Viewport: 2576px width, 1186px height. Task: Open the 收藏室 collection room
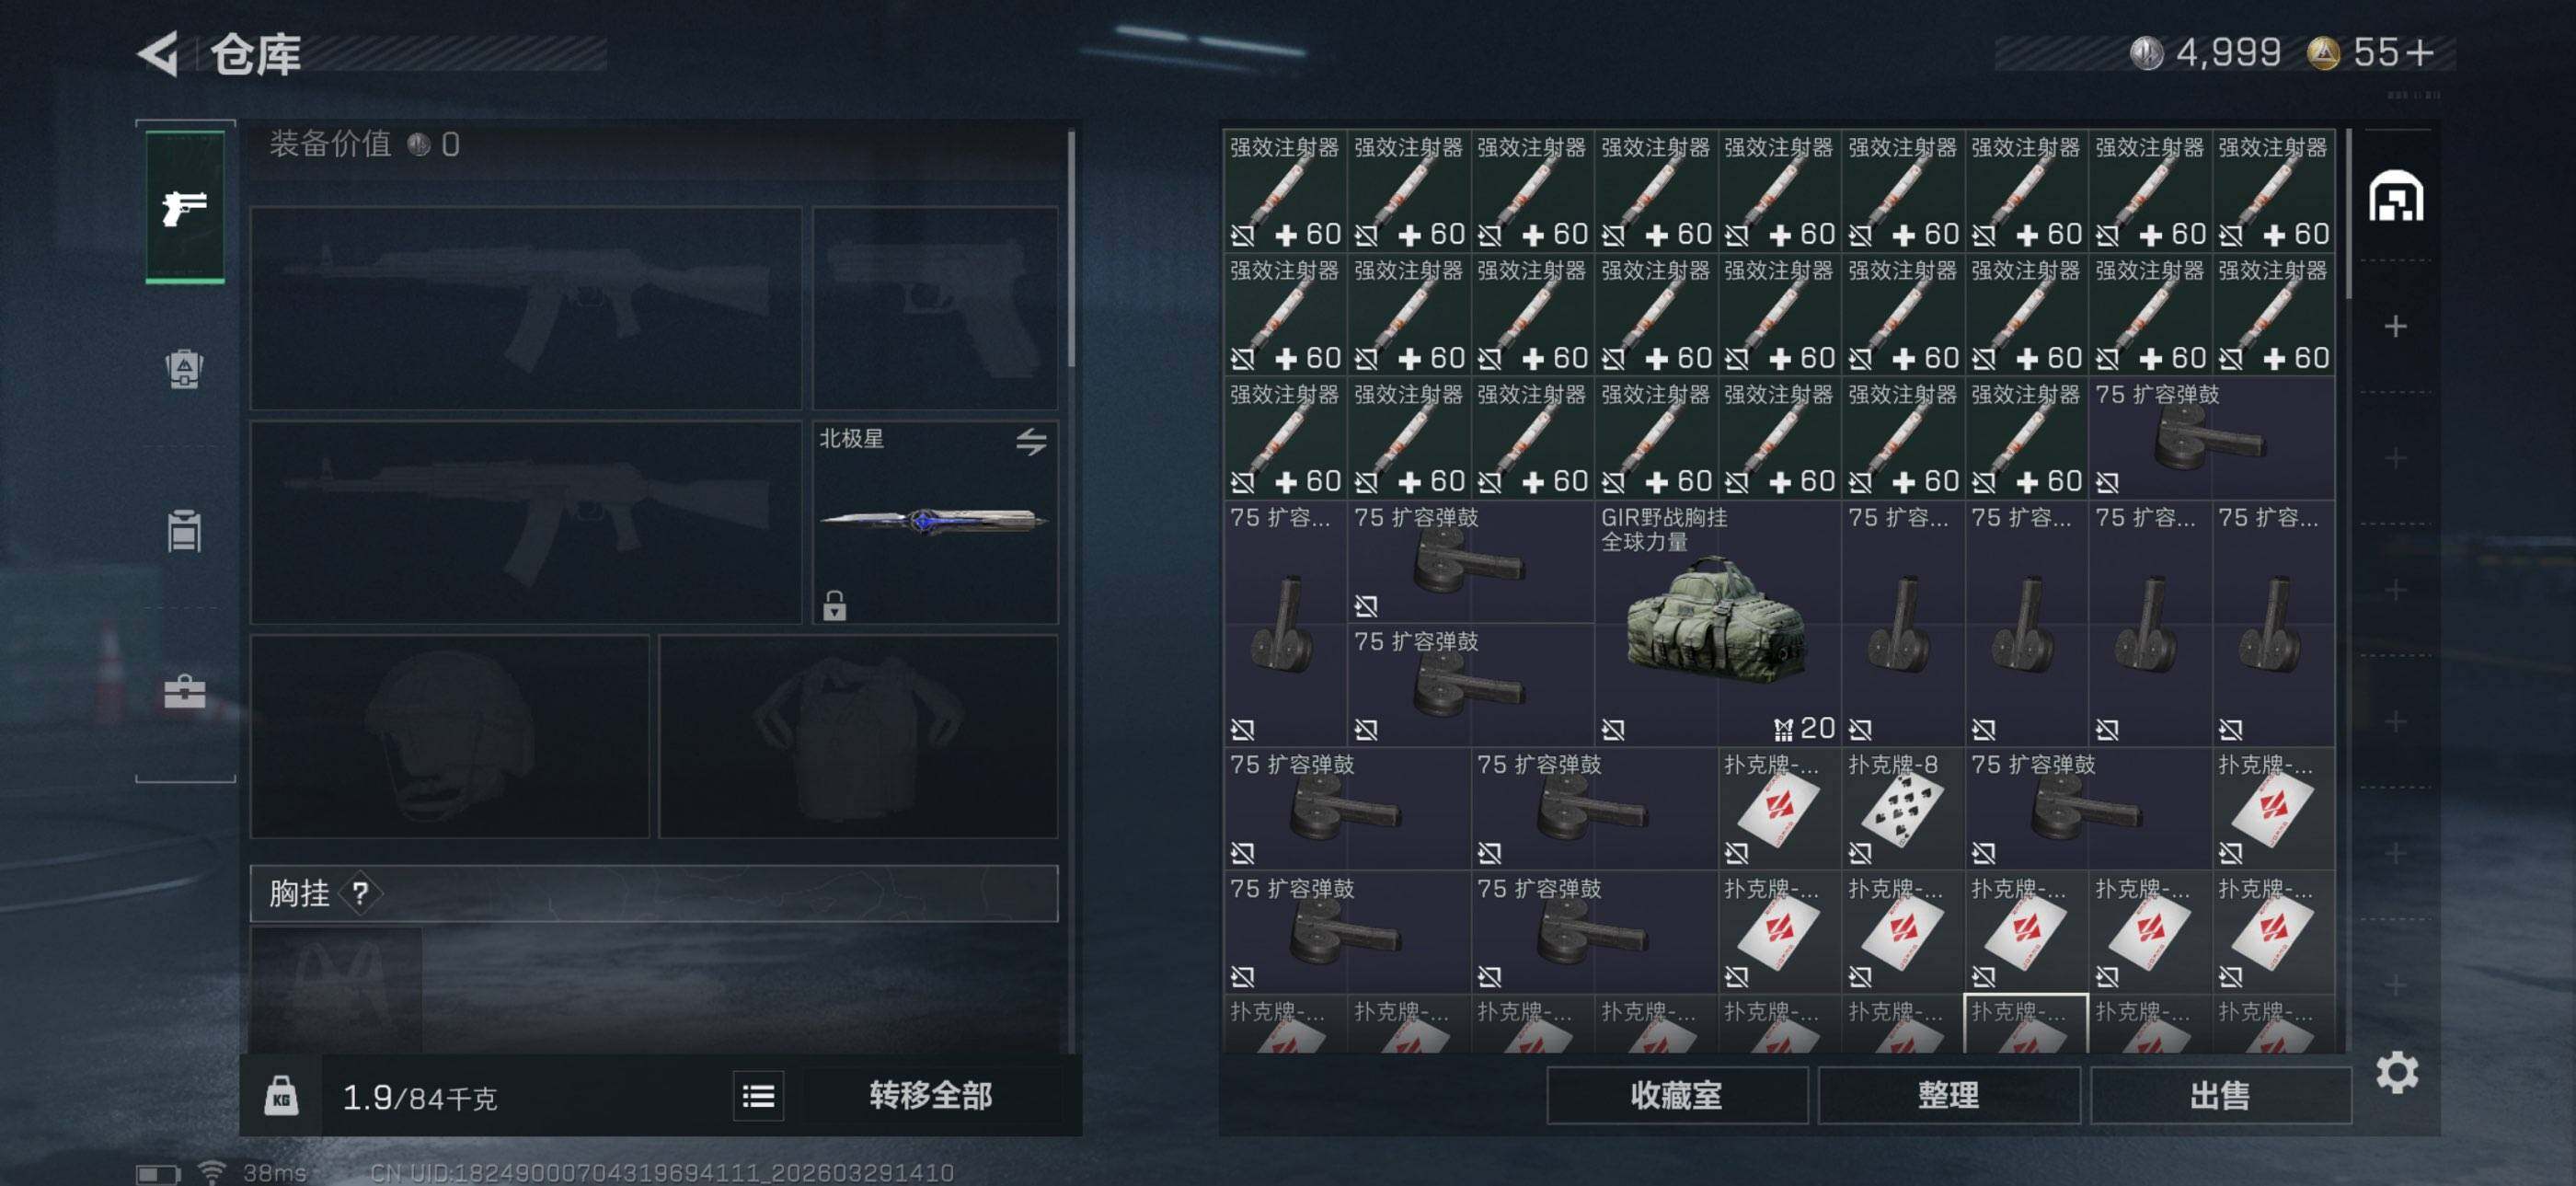[x=1677, y=1095]
